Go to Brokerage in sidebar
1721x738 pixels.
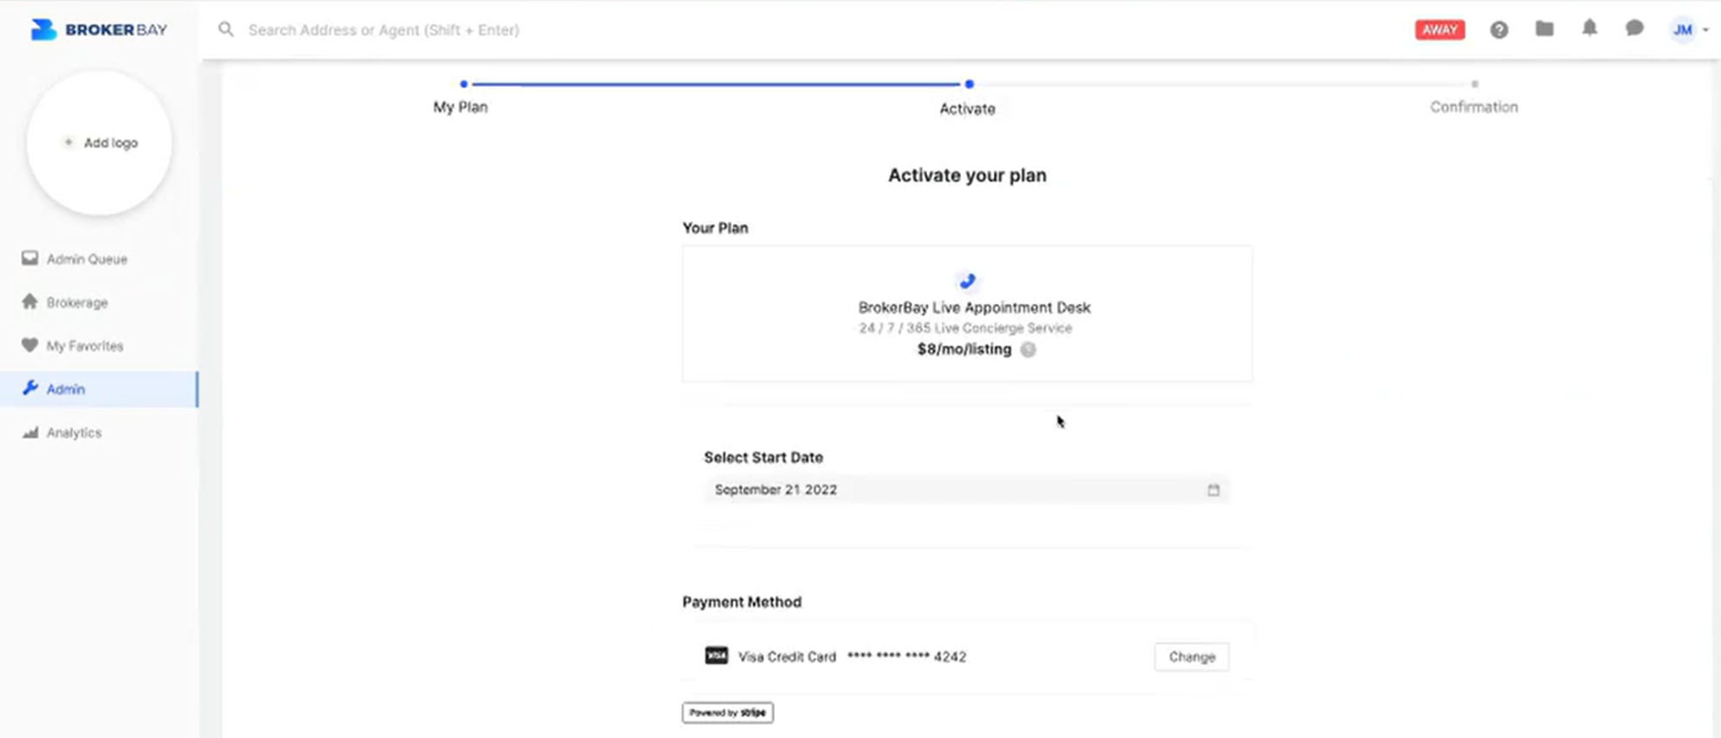point(77,302)
